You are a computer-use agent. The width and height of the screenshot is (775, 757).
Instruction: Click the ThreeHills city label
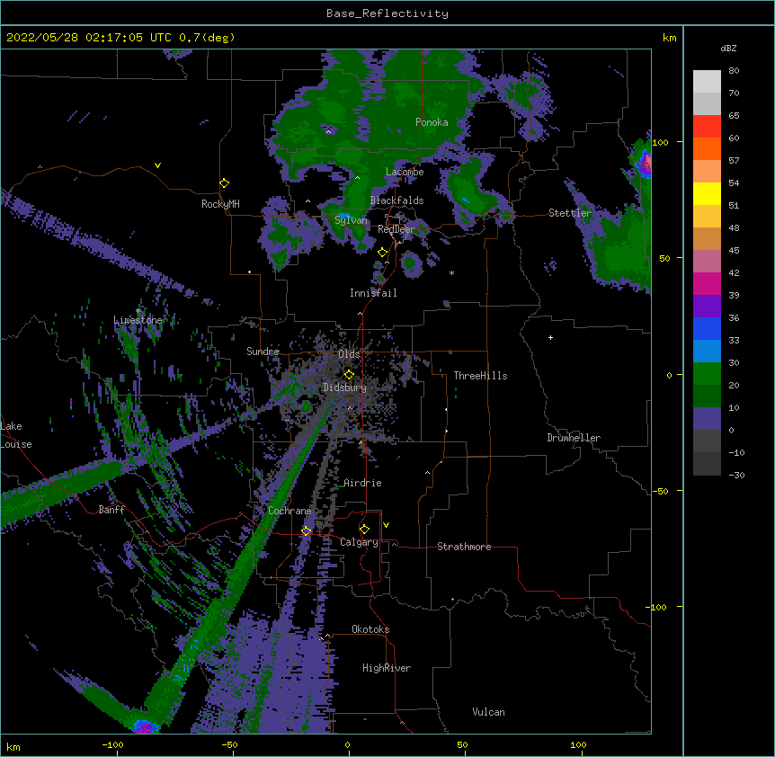(x=480, y=376)
